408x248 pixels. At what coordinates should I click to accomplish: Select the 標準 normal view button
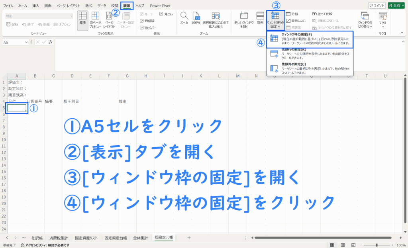(x=83, y=21)
